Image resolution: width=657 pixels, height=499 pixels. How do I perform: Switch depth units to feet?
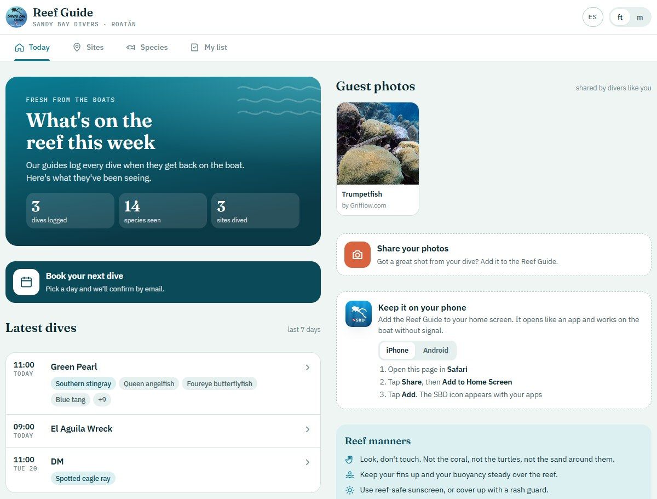coord(620,17)
